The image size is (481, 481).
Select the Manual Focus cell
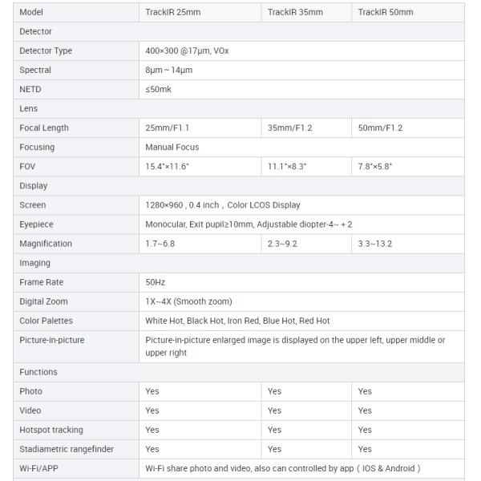172,147
